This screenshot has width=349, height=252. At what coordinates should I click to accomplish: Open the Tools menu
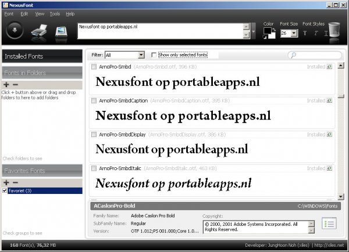pos(55,13)
